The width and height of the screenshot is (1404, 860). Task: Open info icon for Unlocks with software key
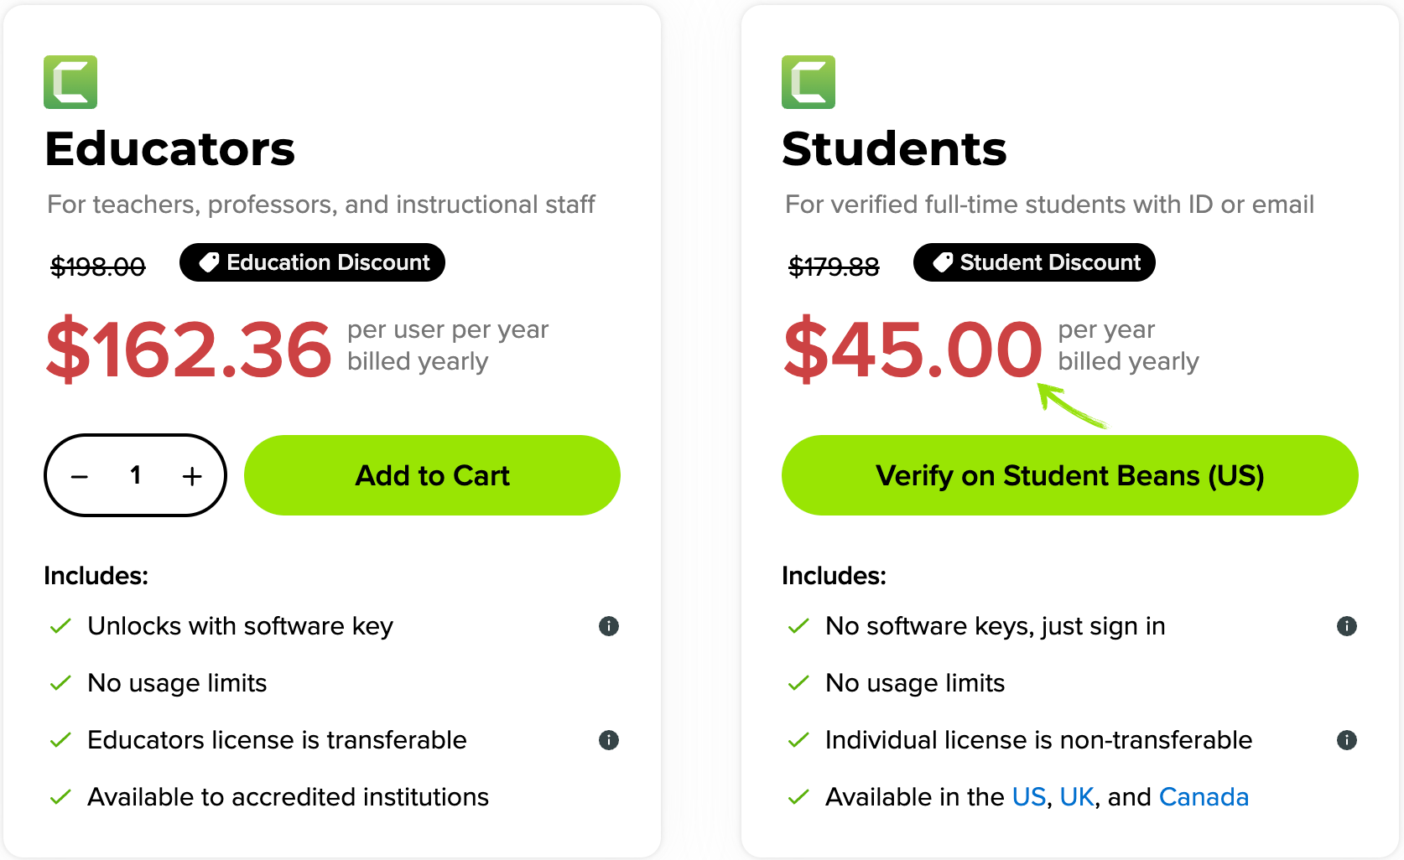[609, 626]
